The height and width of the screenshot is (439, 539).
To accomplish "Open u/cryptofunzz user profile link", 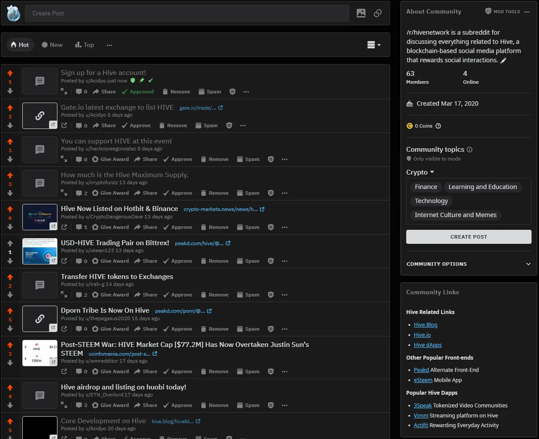I will pos(101,182).
